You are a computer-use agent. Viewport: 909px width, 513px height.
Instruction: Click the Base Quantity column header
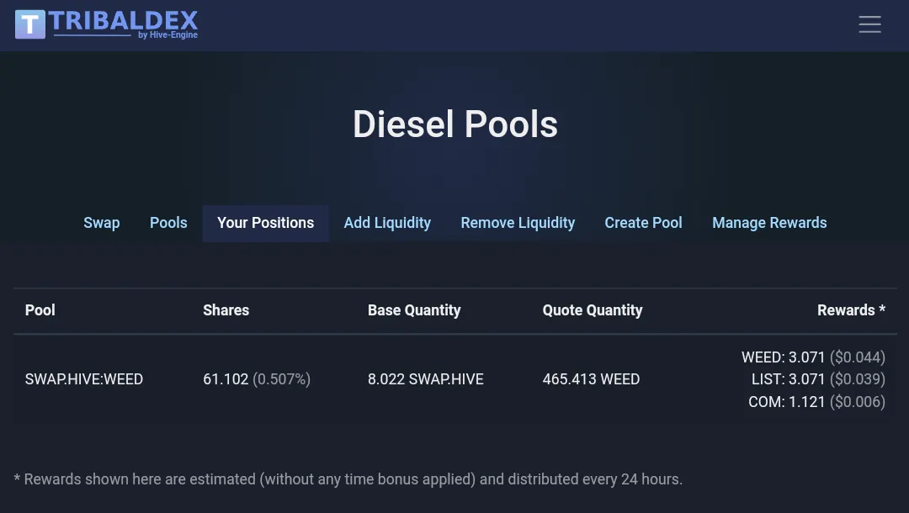(414, 310)
